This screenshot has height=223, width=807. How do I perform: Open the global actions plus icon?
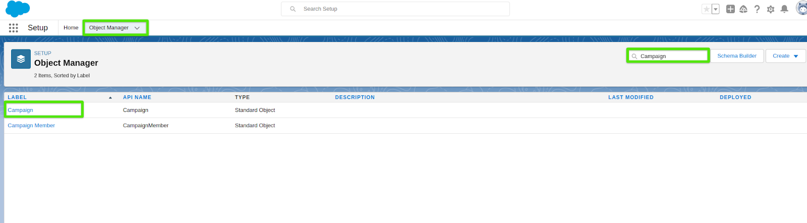730,9
